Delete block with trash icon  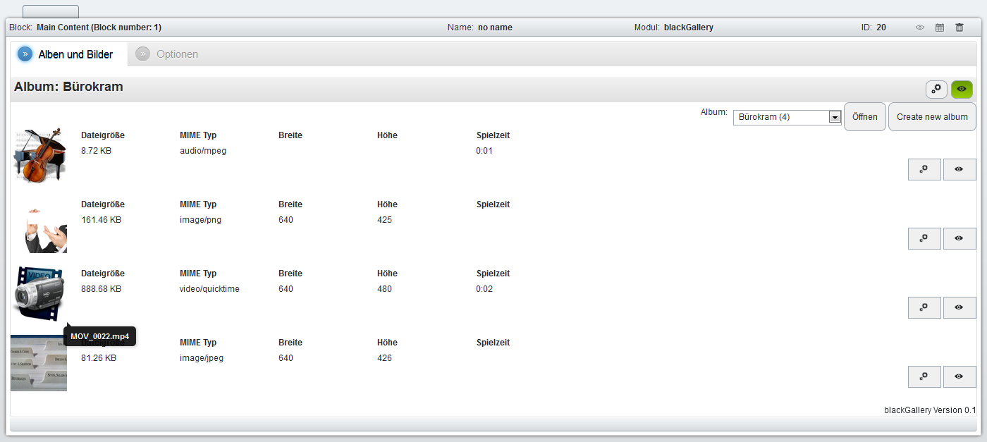960,27
